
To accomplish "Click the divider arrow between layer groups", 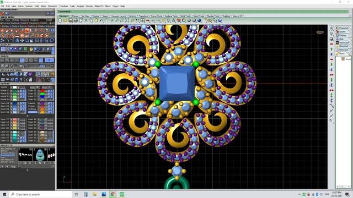I will coord(28,116).
